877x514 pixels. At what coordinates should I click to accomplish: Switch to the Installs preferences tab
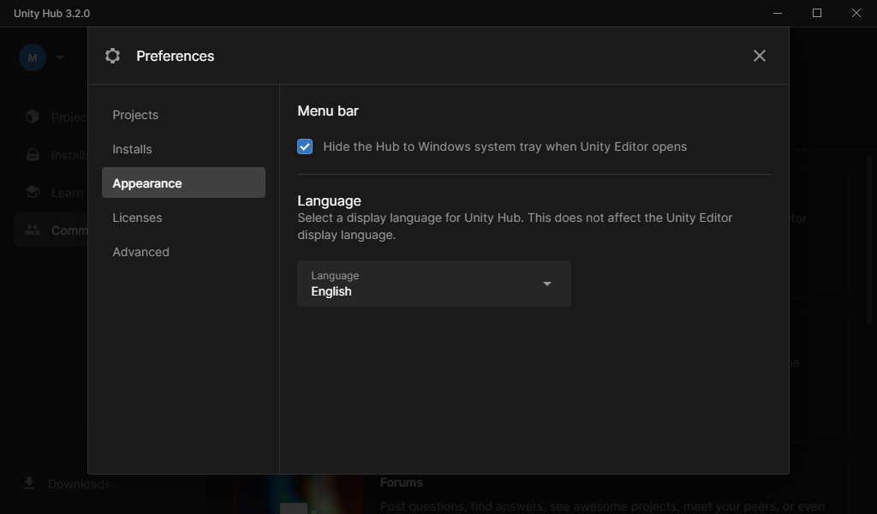tap(183, 149)
